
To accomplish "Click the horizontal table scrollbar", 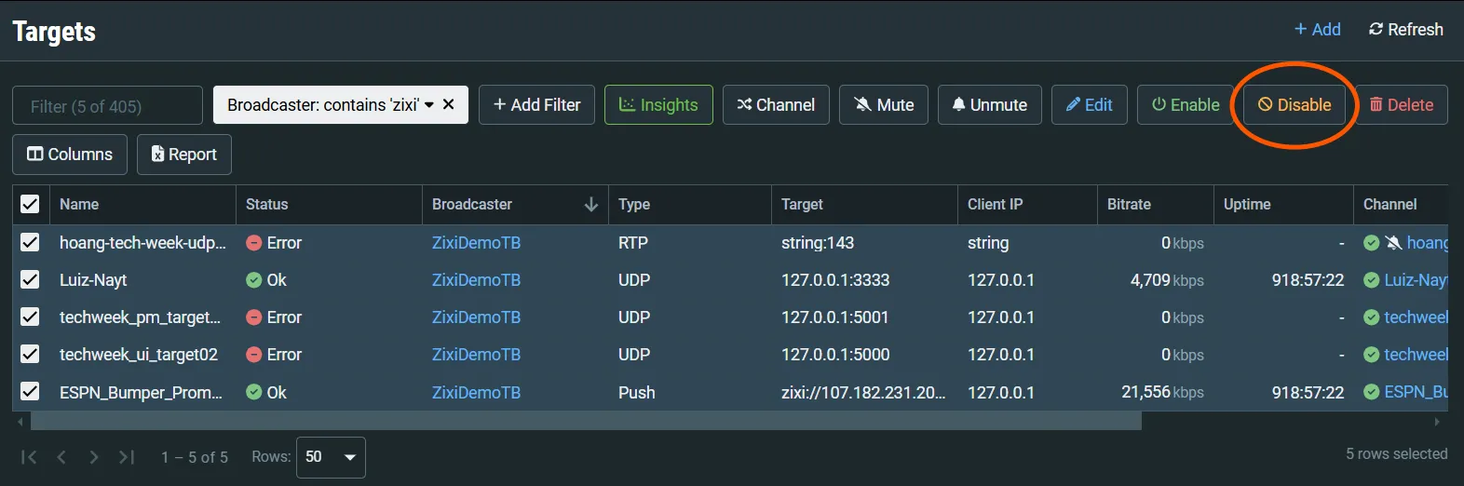I will pos(586,422).
